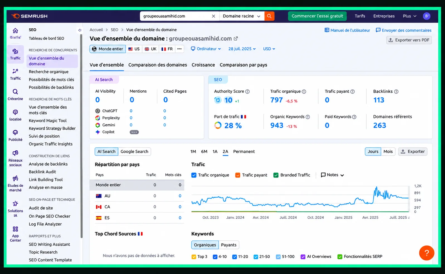Toggle AI Overviews checkbox

click(303, 257)
